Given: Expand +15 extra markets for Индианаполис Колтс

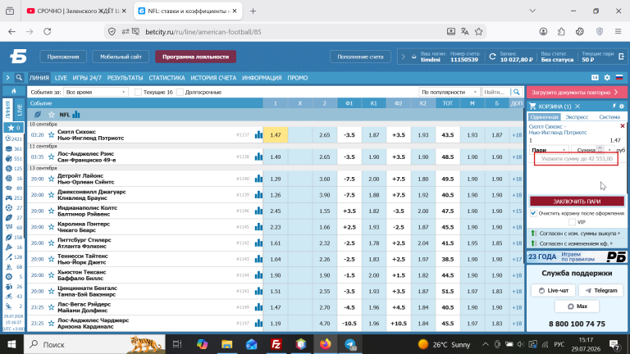Looking at the screenshot, I should [517, 211].
